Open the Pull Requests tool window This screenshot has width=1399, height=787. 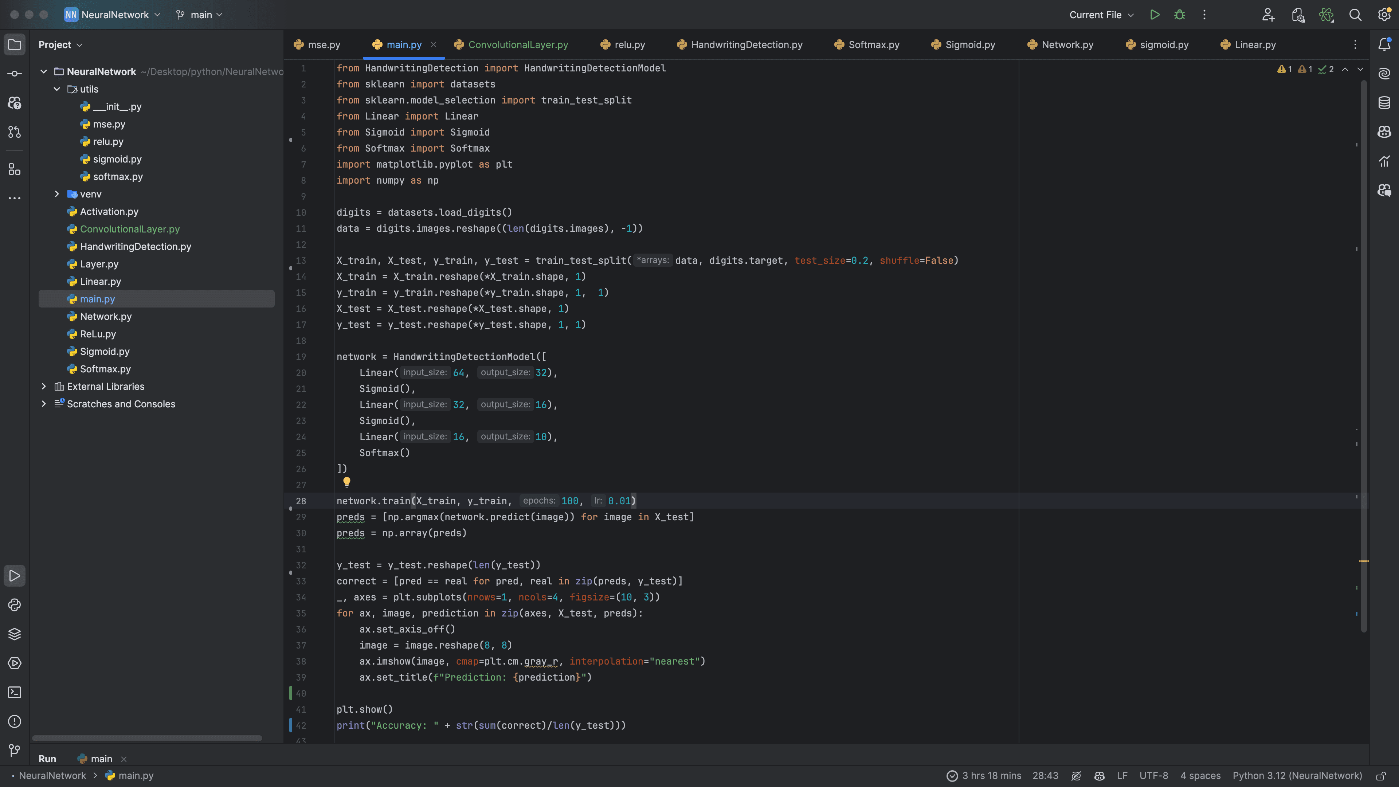(x=15, y=132)
